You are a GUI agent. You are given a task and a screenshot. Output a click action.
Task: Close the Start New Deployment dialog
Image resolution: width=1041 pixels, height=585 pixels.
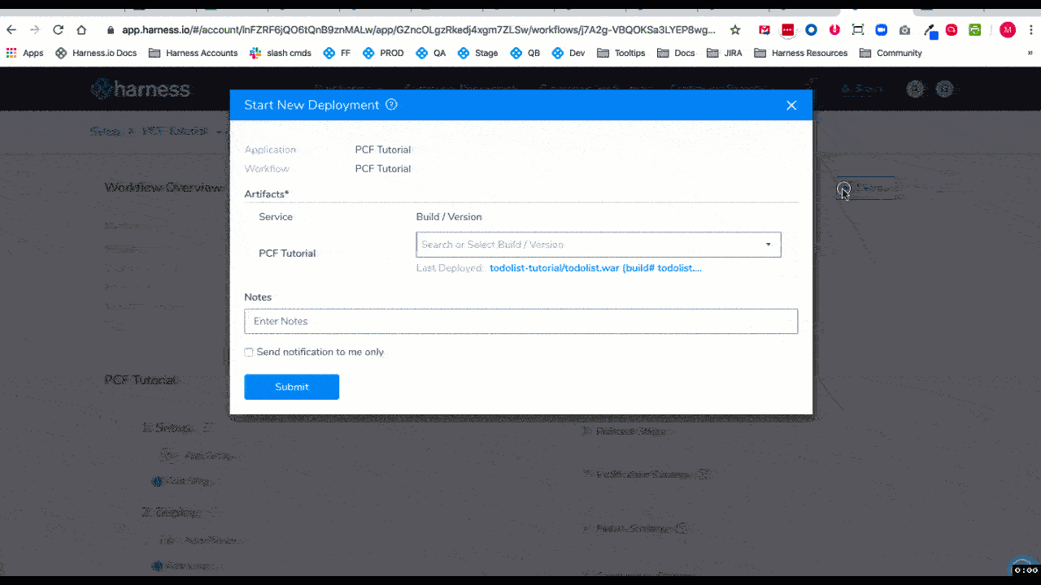pos(791,106)
